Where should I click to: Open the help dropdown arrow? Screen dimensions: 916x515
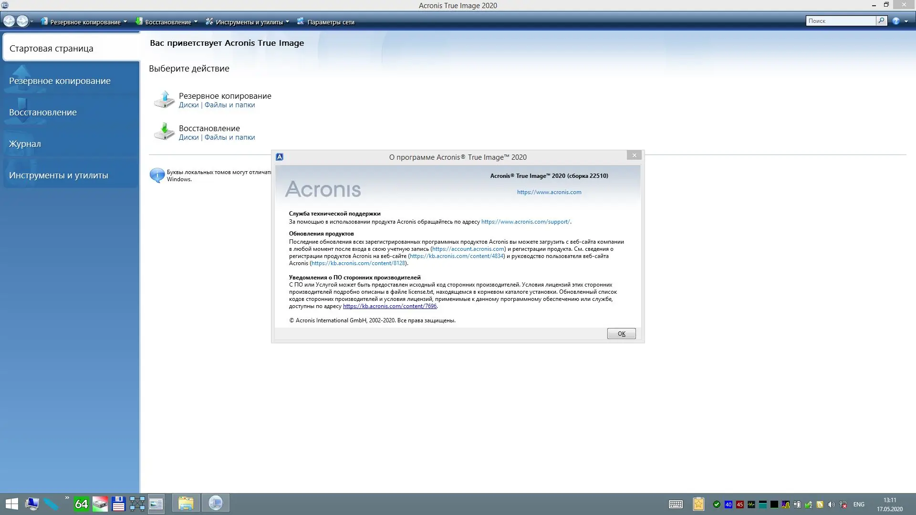(x=906, y=21)
